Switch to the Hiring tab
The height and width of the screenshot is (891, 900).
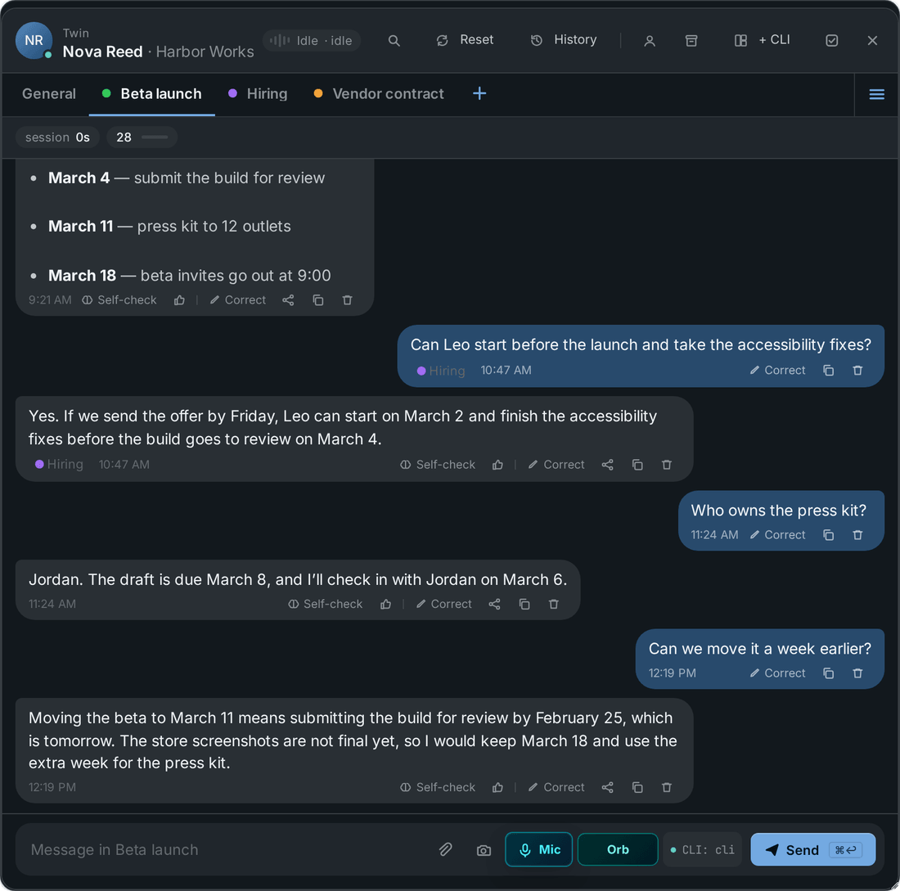[258, 94]
